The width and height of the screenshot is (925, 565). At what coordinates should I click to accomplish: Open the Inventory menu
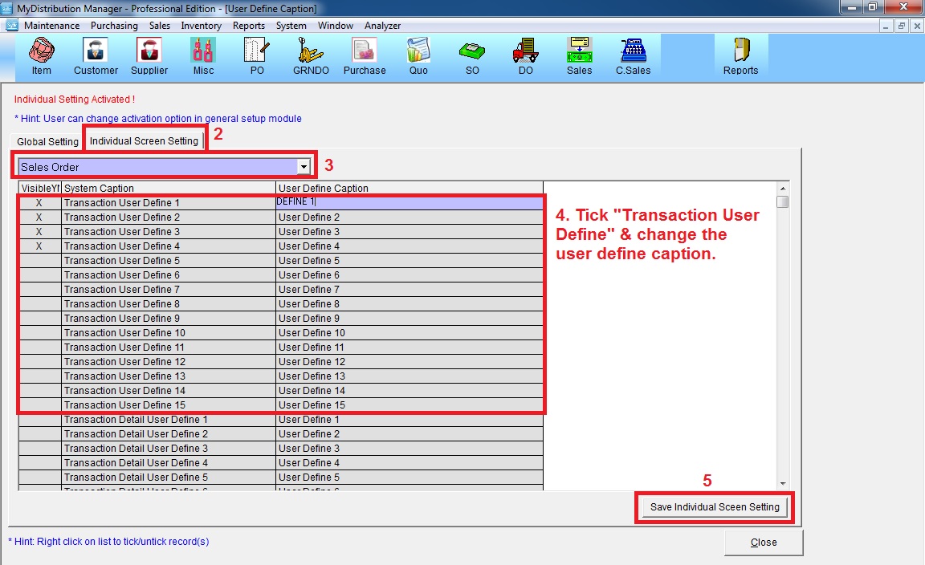coord(201,26)
